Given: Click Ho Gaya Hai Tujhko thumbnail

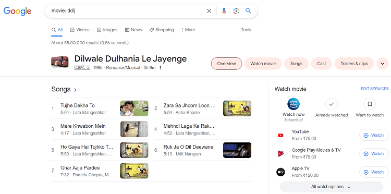Looking at the screenshot, I should click(x=134, y=150).
